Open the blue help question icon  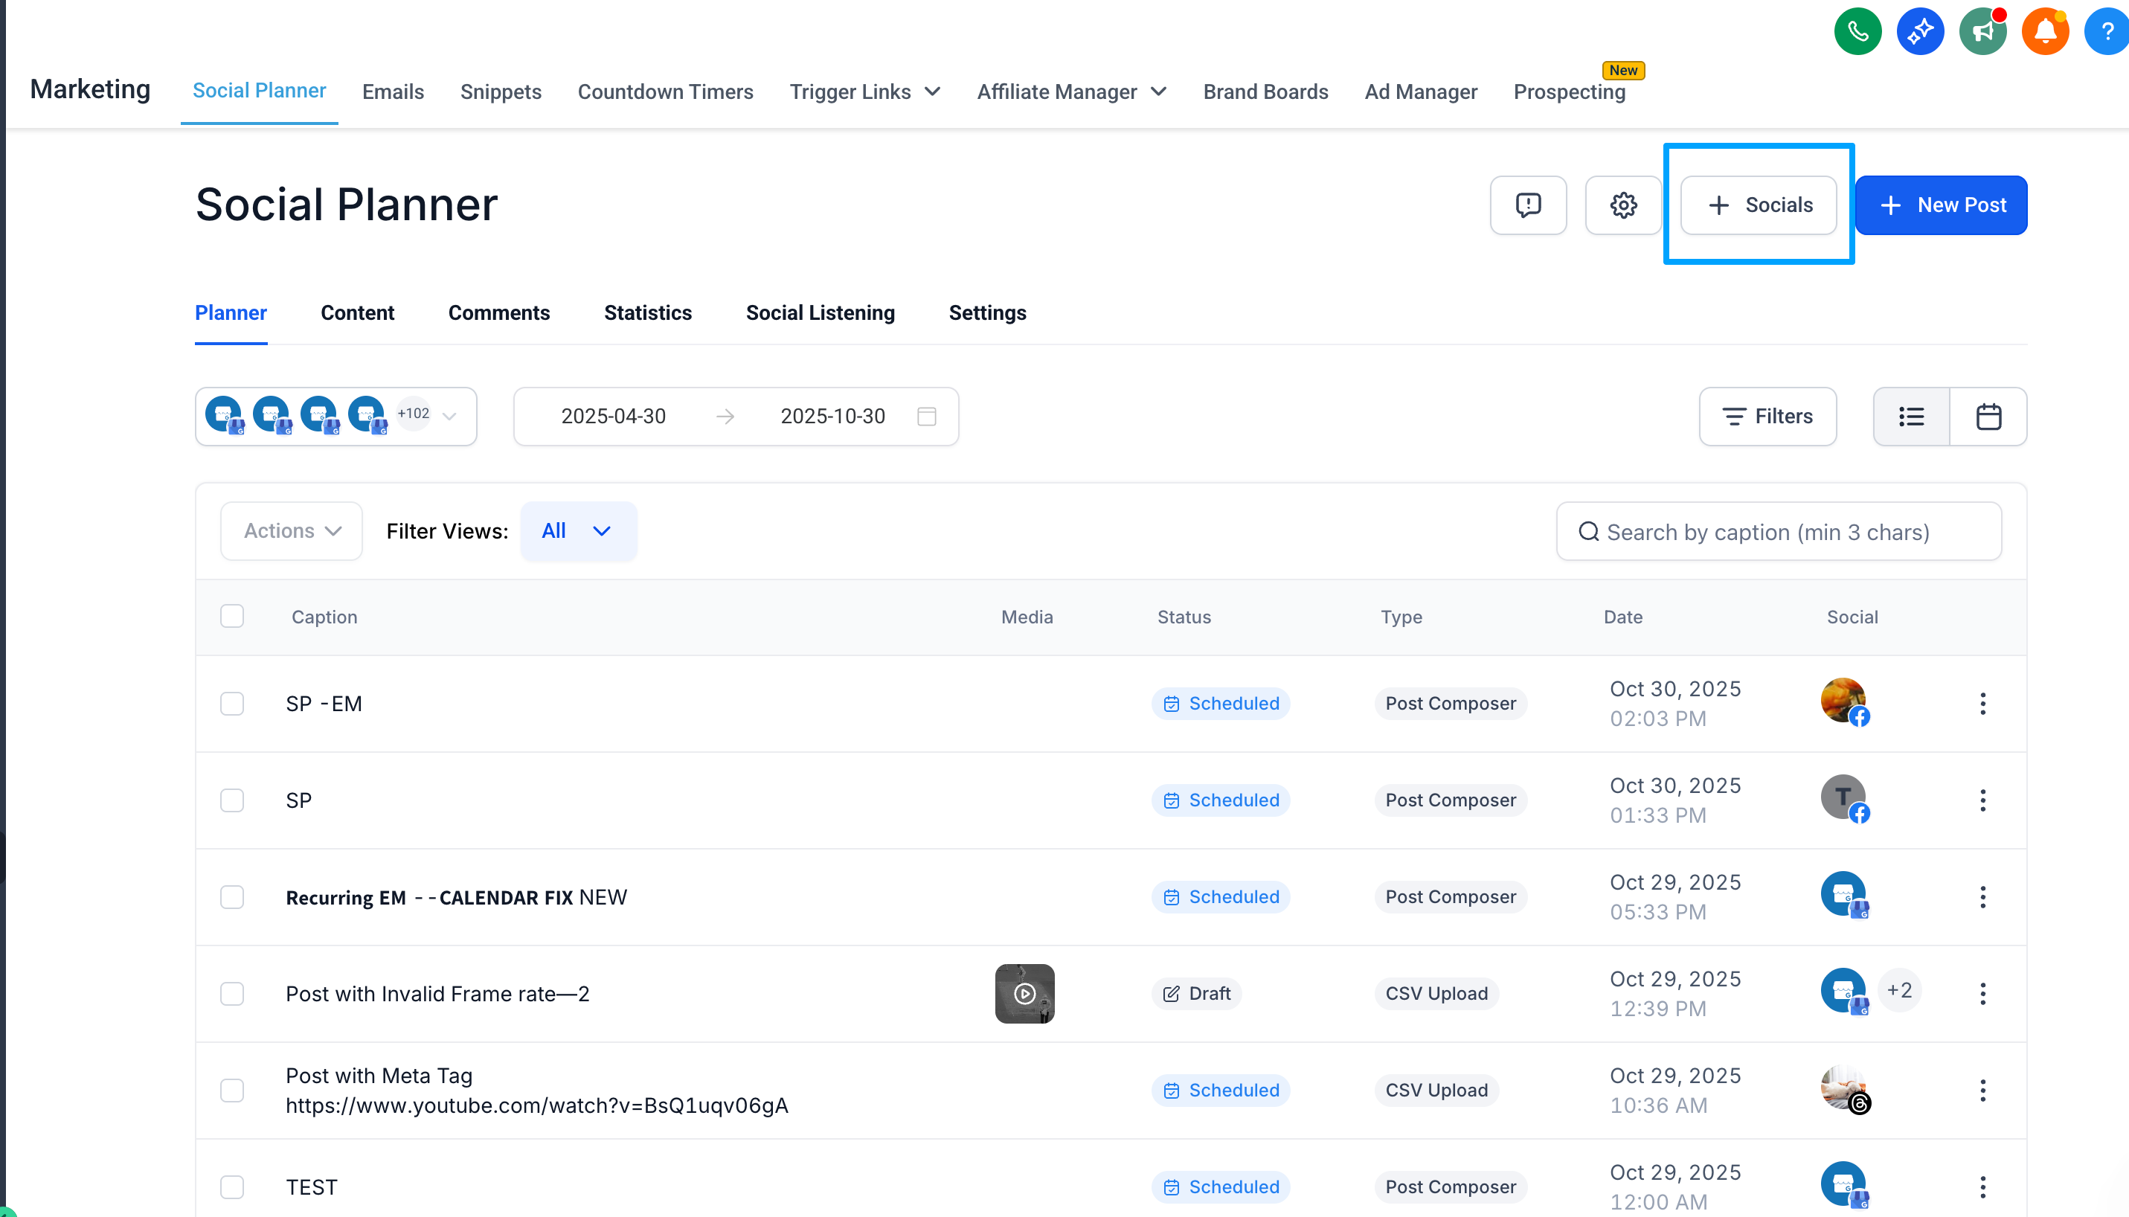(x=2107, y=32)
